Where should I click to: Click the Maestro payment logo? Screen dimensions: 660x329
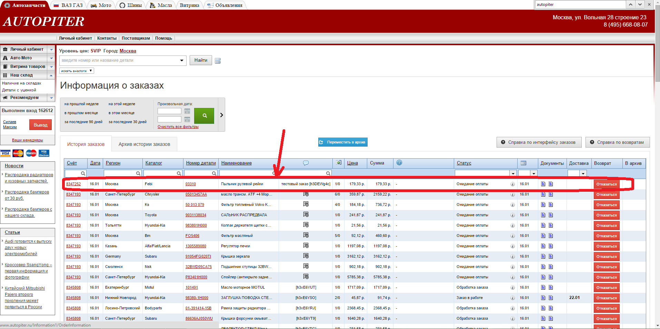coord(31,153)
